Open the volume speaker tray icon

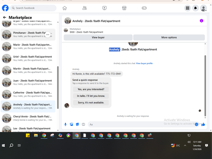point(189,142)
